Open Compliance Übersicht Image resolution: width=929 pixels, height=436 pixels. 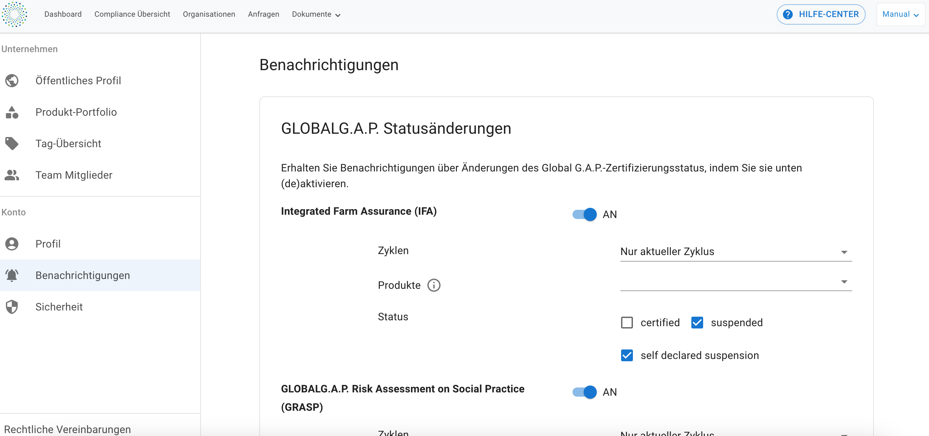[x=132, y=14]
